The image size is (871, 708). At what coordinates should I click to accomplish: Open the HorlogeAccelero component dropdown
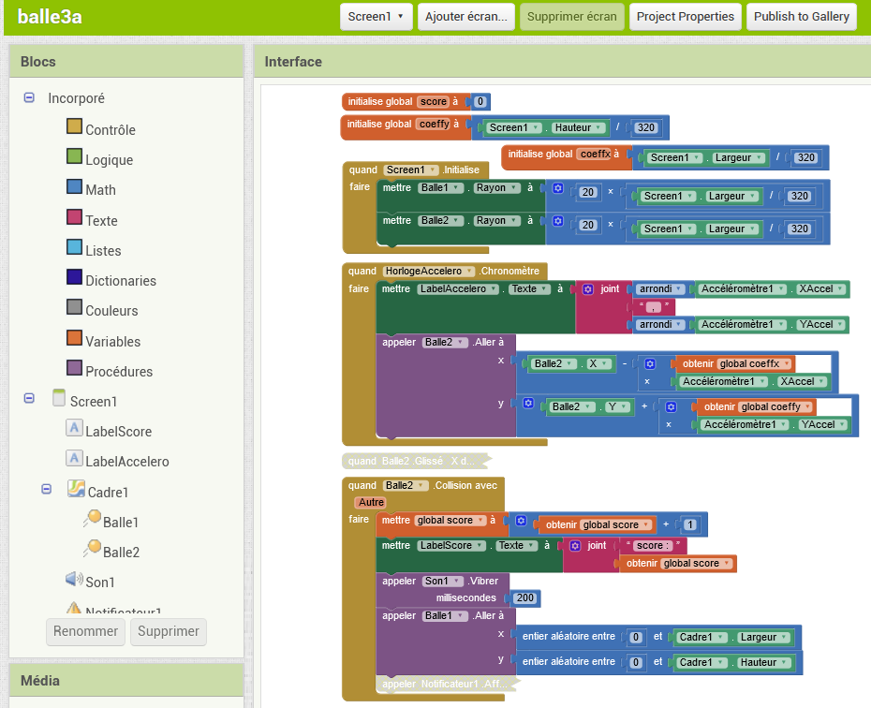click(429, 271)
